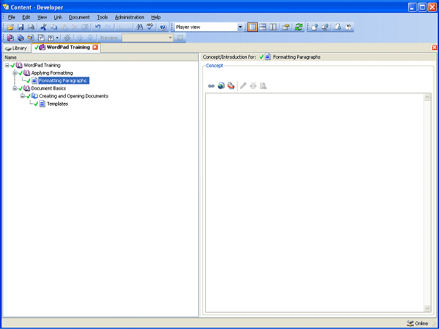Click the link new section icon
The height and width of the screenshot is (329, 439).
21,38
